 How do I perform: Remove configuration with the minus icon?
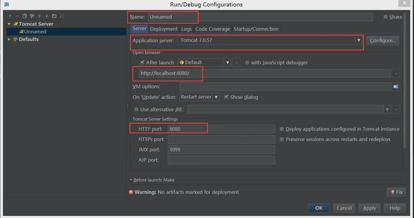(x=17, y=16)
